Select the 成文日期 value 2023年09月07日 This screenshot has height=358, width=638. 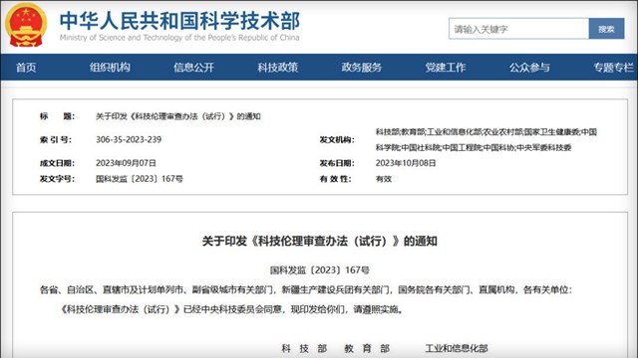click(126, 163)
